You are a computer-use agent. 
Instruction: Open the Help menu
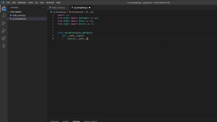click(x=58, y=2)
